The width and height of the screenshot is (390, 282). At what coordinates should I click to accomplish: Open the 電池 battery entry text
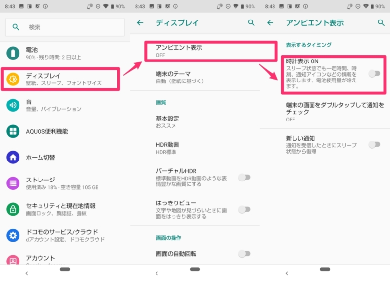click(54, 53)
